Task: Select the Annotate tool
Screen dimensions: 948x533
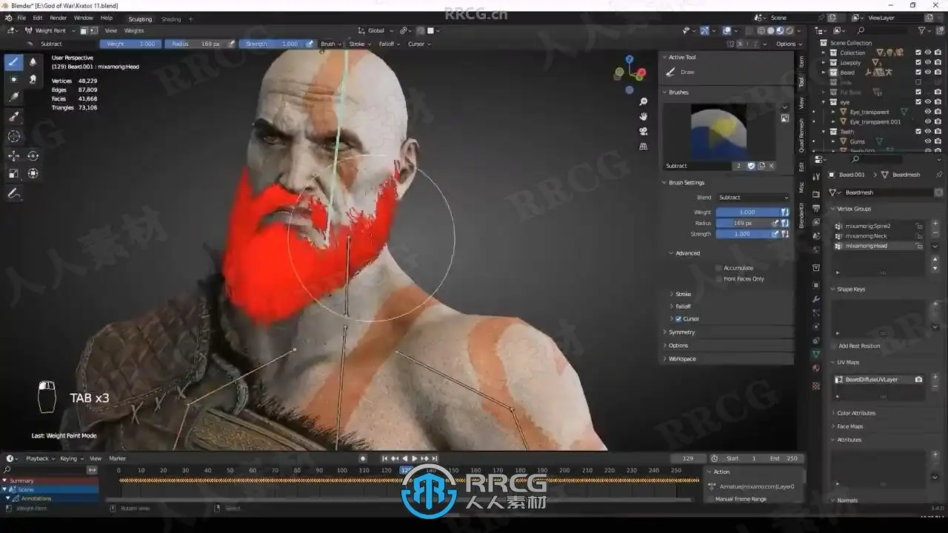Action: 14,193
